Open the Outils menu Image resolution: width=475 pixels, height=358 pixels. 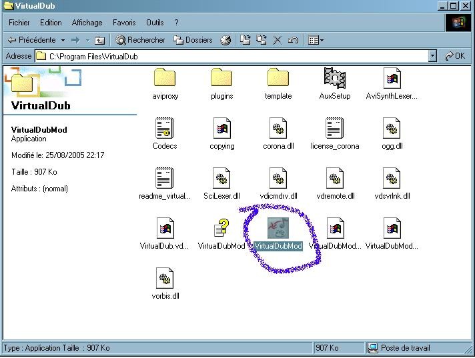[155, 23]
